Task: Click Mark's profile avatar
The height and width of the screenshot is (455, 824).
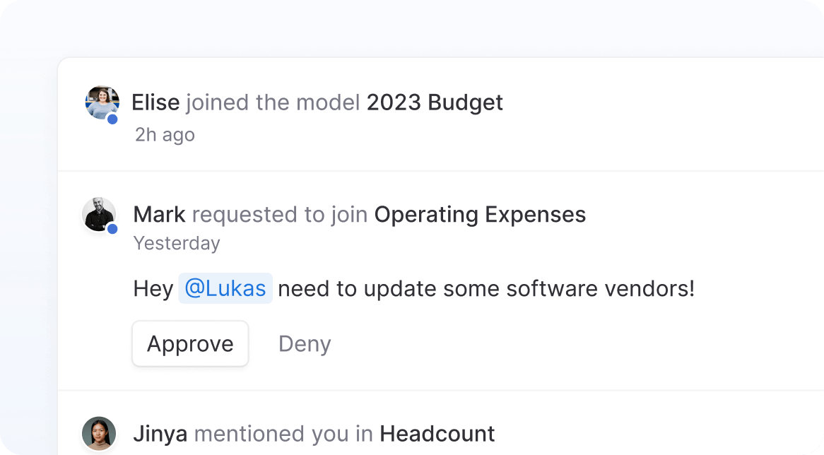Action: [x=99, y=214]
